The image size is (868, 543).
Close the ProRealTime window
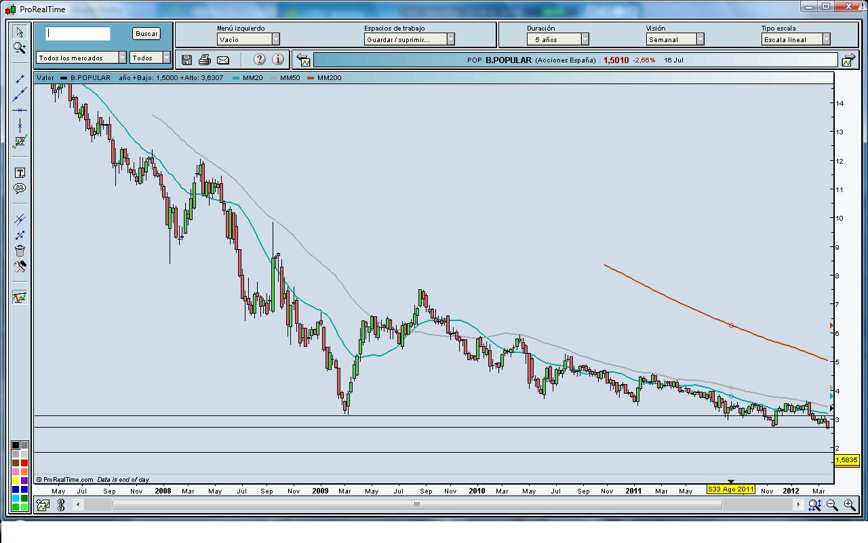[849, 7]
